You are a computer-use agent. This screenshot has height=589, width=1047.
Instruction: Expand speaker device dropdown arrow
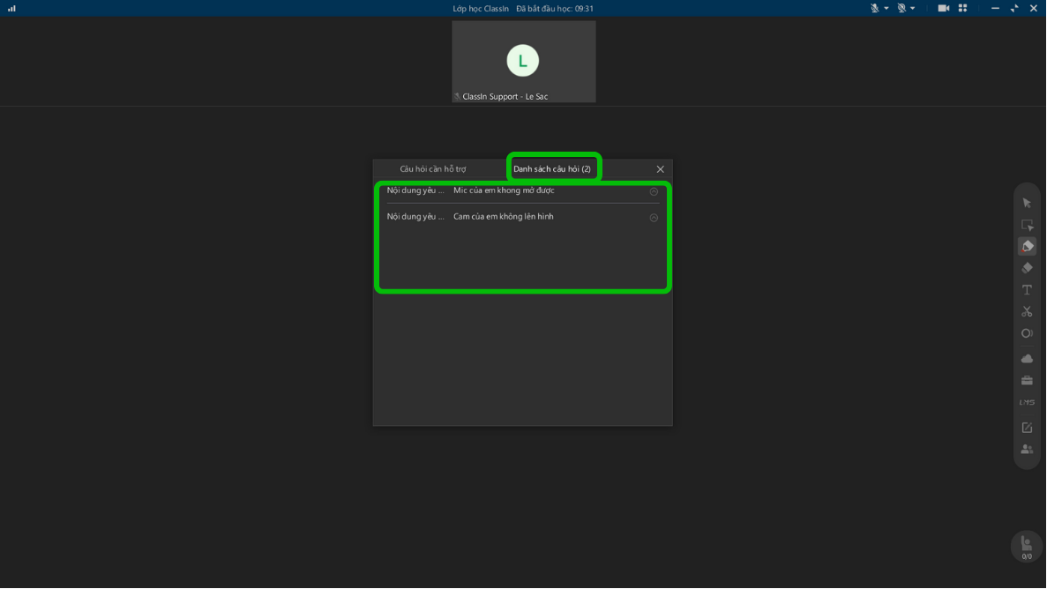pyautogui.click(x=913, y=9)
